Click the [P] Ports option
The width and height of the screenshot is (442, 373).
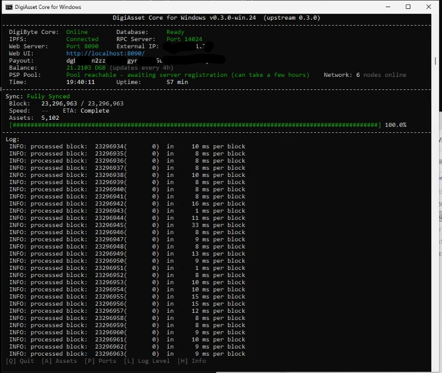tap(100, 361)
